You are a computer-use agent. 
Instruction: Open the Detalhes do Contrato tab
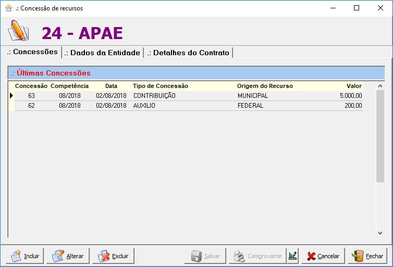click(189, 53)
